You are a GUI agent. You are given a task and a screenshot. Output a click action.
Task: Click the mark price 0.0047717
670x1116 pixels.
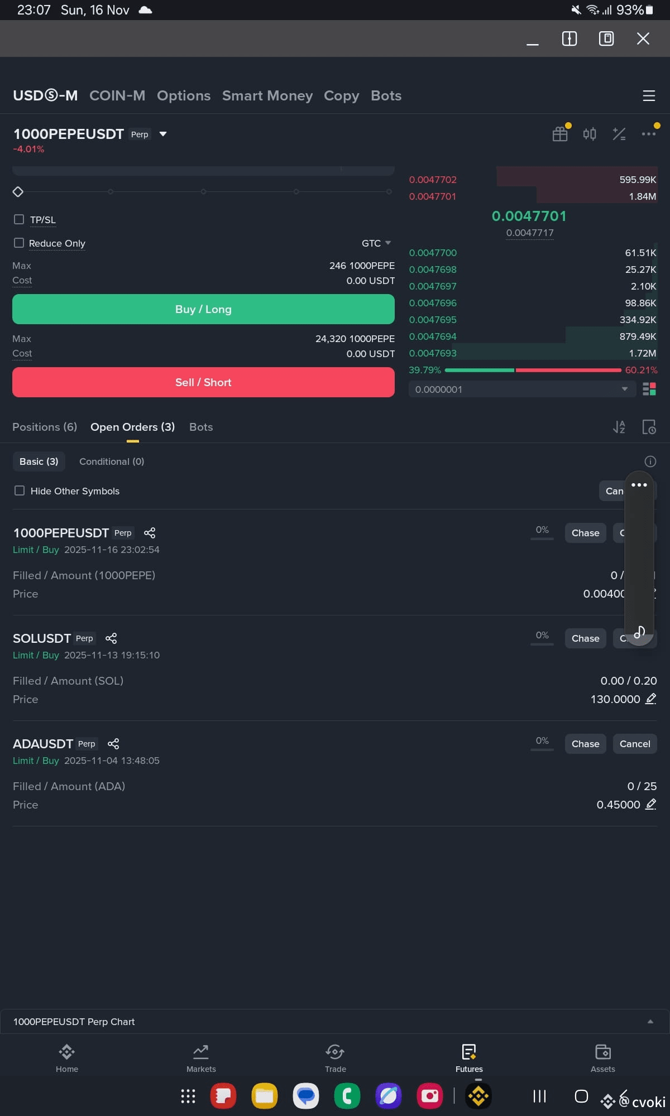coord(530,233)
